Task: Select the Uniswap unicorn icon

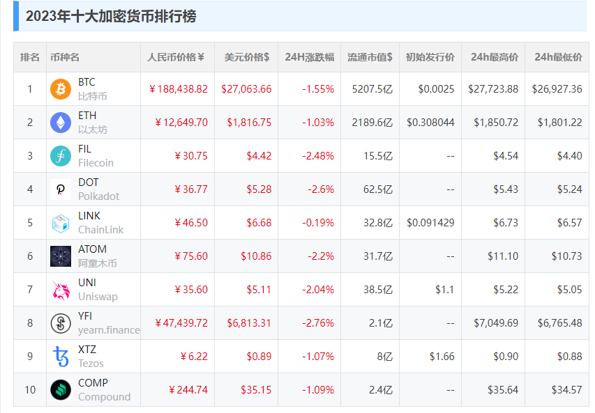Action: pos(61,290)
